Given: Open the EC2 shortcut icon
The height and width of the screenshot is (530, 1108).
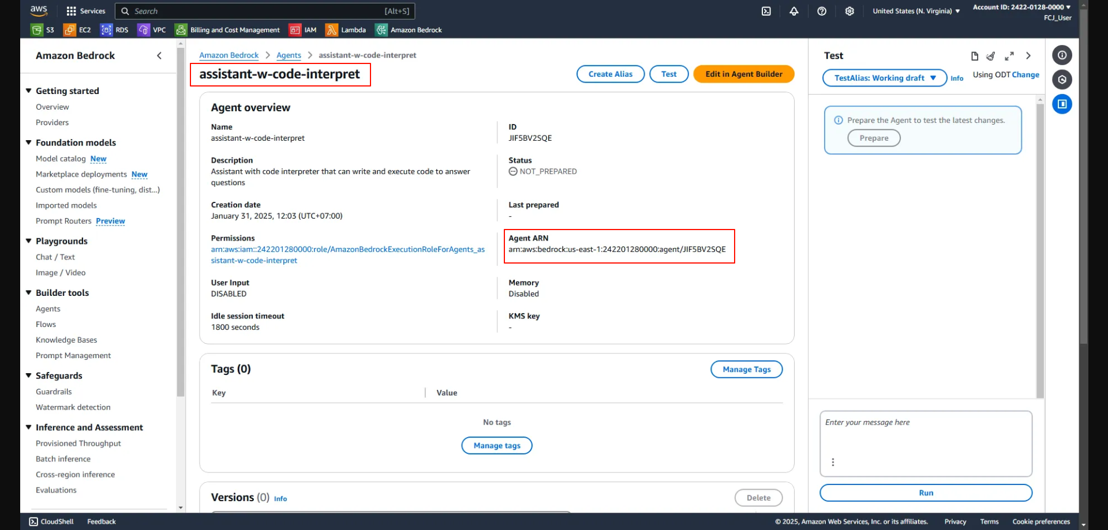Looking at the screenshot, I should pos(69,30).
